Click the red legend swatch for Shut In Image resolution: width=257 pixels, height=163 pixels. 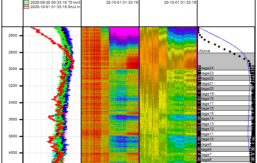pos(26,7)
